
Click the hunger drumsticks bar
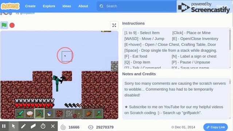pyautogui.click(x=84, y=105)
